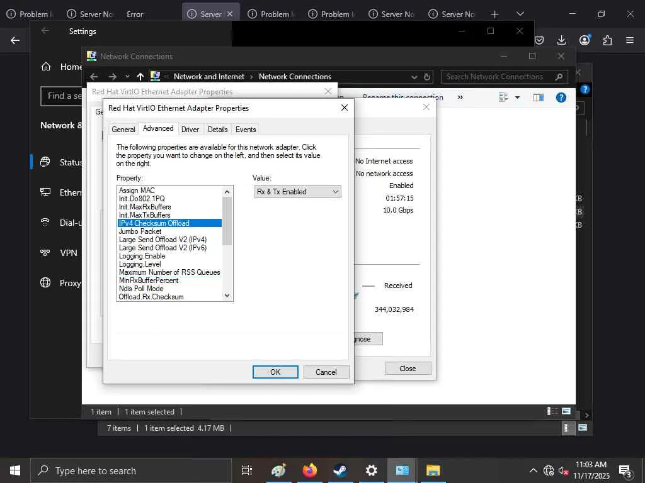Toggle the preview pane icon

point(539,97)
